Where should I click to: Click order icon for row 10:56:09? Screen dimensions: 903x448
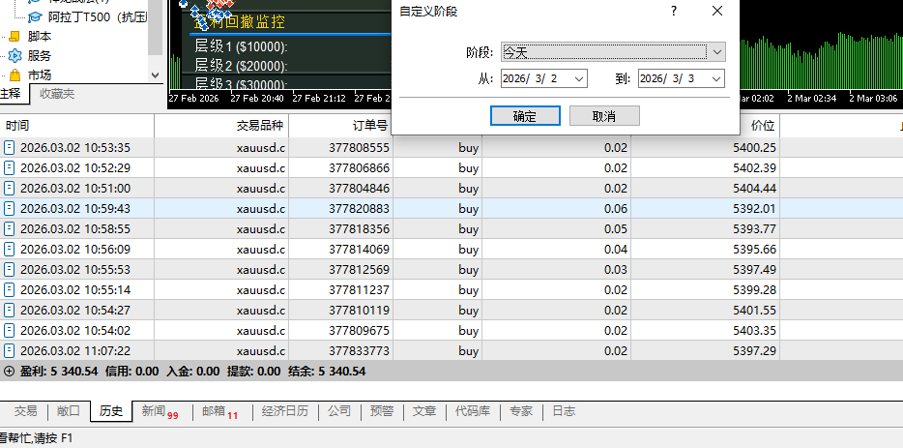[x=10, y=249]
